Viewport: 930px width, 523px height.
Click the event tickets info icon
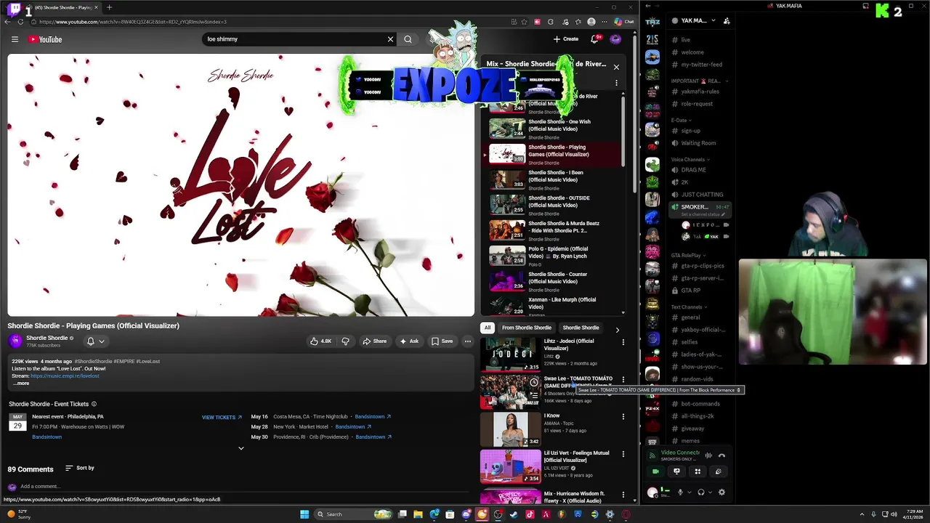pyautogui.click(x=94, y=404)
